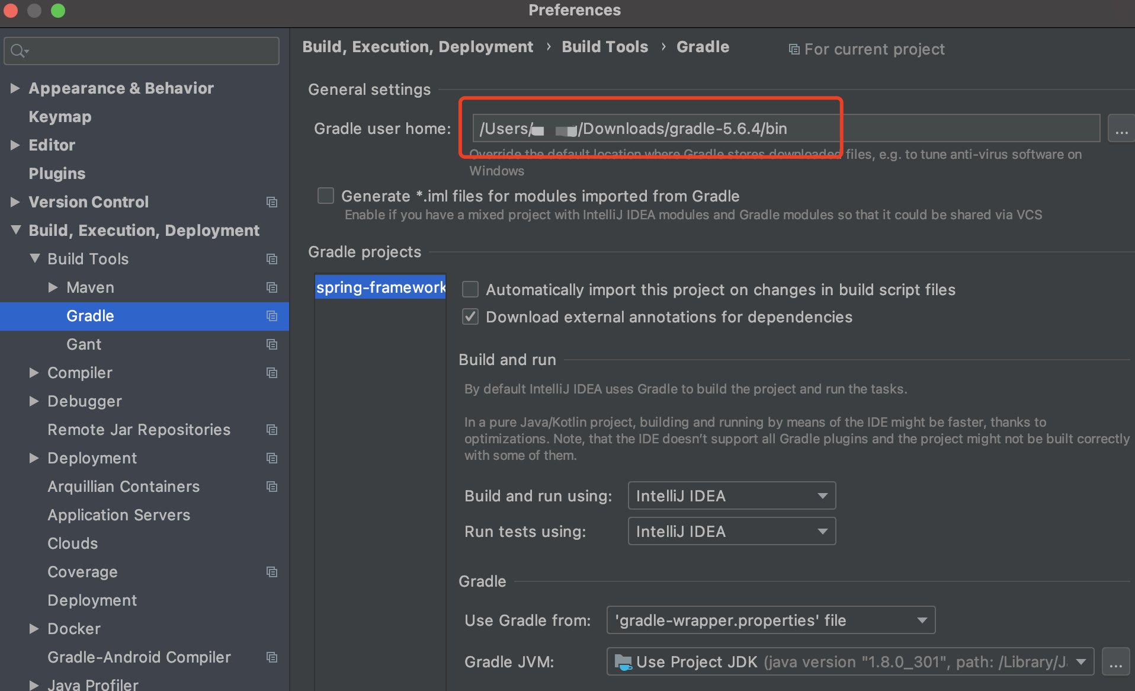Open Coverage settings page

(82, 572)
